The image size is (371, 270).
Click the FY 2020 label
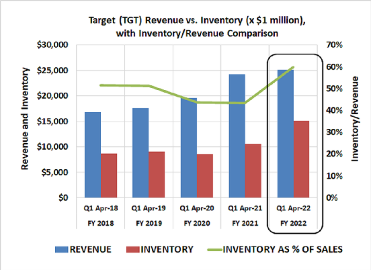tap(197, 223)
